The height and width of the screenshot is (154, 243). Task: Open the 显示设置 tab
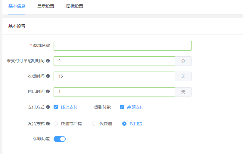pos(46,6)
